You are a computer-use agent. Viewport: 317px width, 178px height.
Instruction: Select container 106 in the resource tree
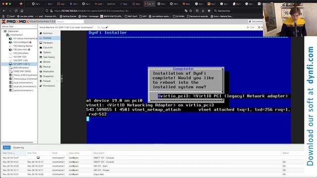coord(20,49)
